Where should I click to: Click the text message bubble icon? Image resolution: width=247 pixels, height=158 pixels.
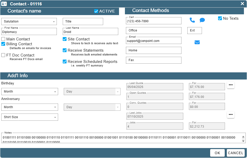tap(202, 20)
